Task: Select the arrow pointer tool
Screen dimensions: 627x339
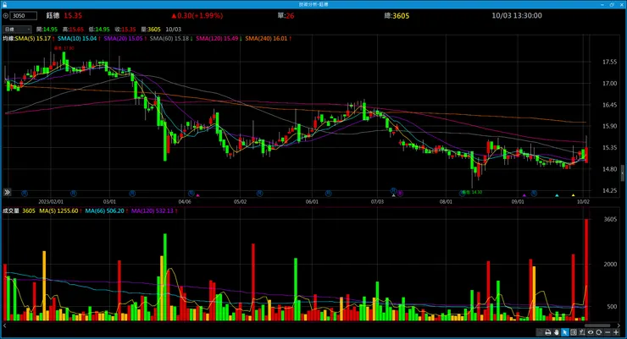Action: point(565,332)
